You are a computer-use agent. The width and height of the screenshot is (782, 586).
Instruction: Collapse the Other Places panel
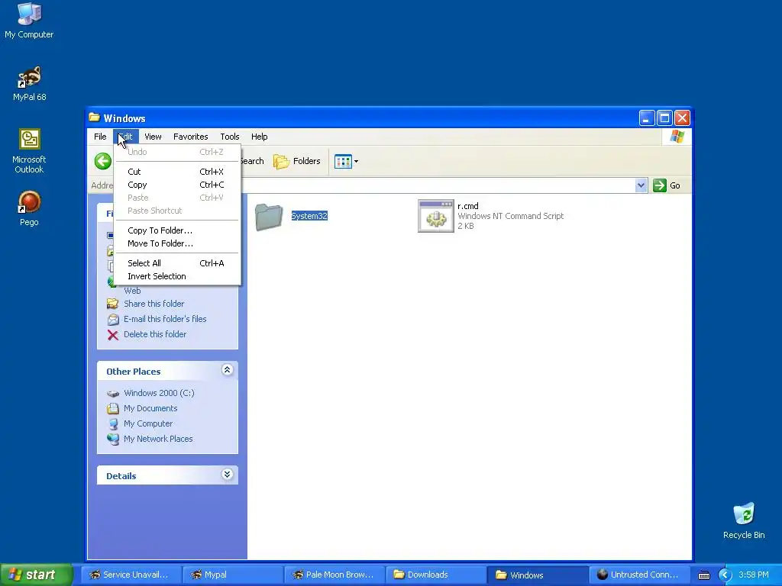(x=227, y=370)
